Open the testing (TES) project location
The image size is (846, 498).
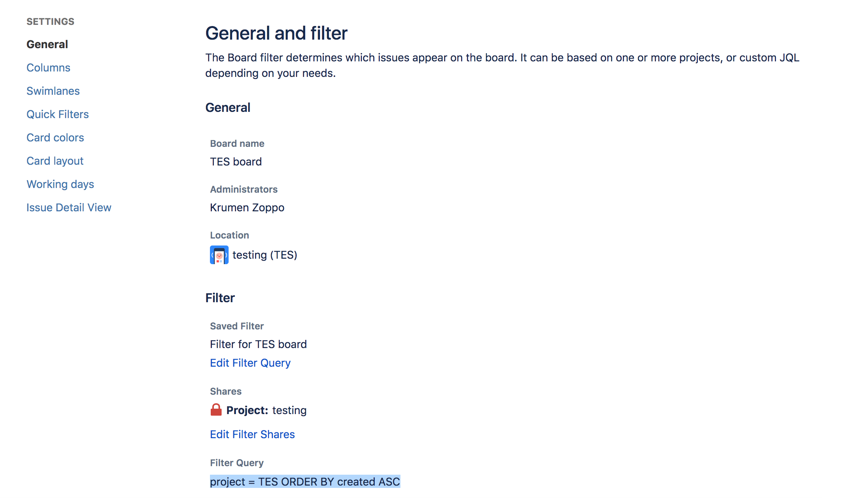click(x=265, y=255)
